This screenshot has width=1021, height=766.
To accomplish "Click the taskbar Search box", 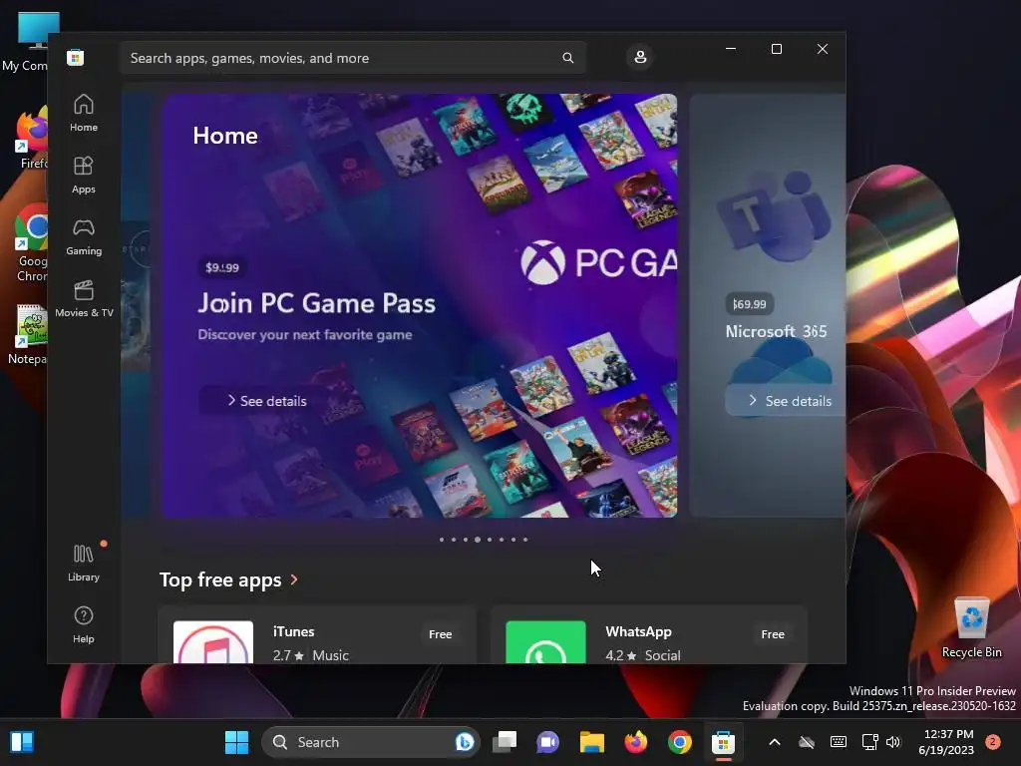I will click(x=371, y=742).
